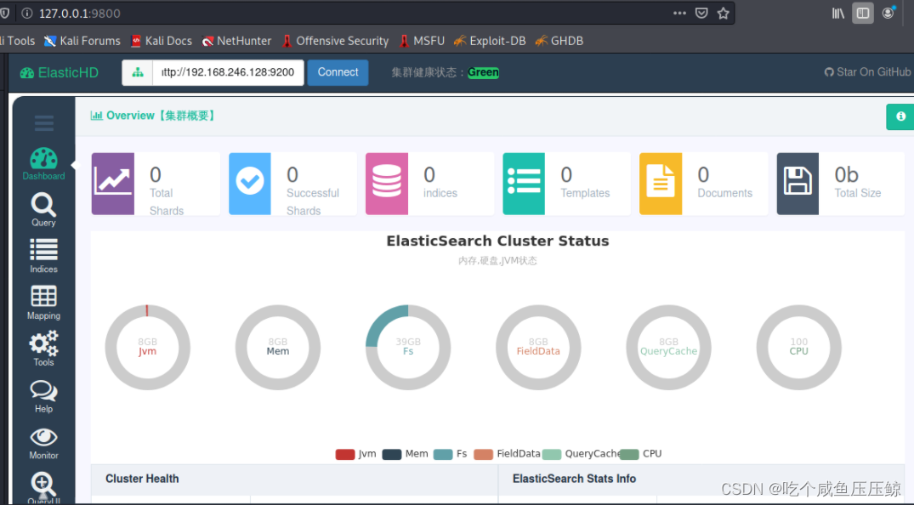Go to Indices list icon
This screenshot has height=505, width=914.
click(43, 255)
